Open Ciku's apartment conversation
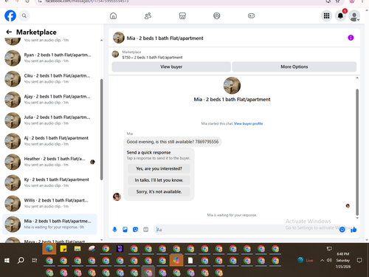 tap(49, 79)
